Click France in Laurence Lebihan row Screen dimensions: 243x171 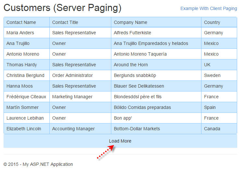(x=219, y=118)
